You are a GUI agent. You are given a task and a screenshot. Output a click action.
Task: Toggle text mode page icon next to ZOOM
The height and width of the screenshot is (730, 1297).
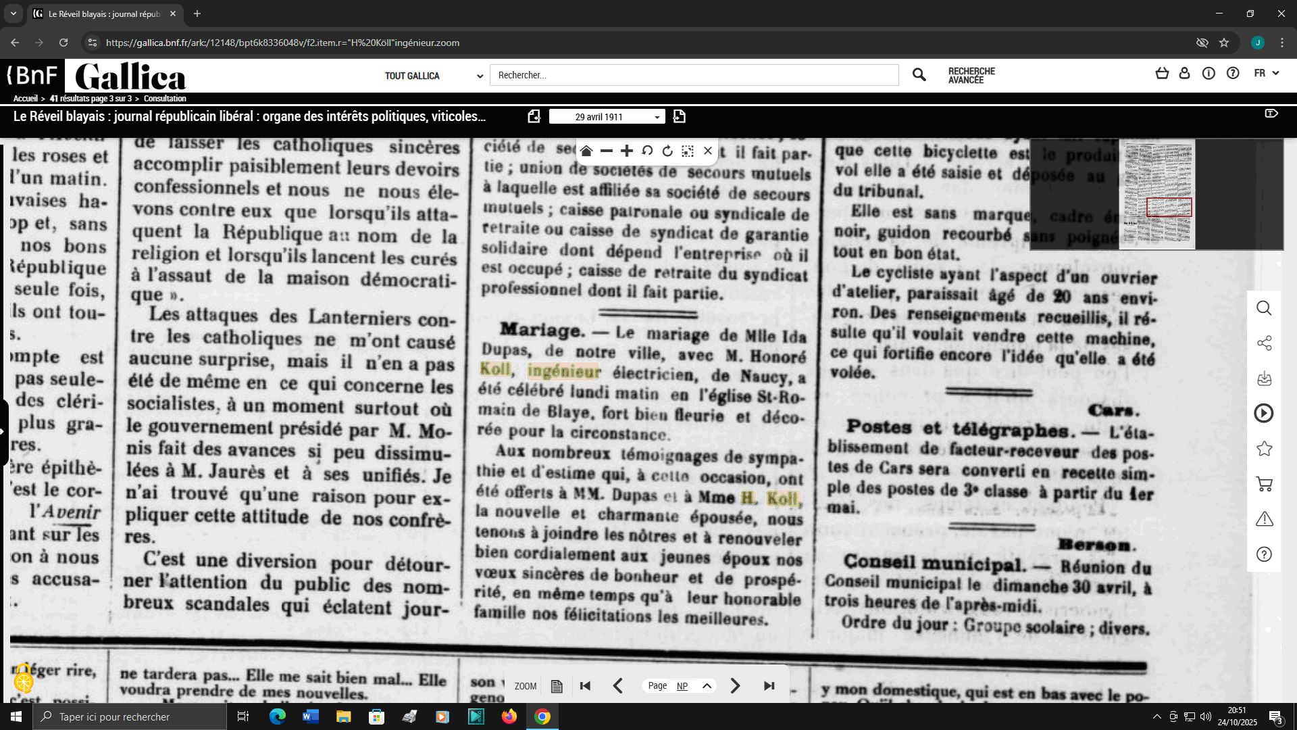pos(557,686)
